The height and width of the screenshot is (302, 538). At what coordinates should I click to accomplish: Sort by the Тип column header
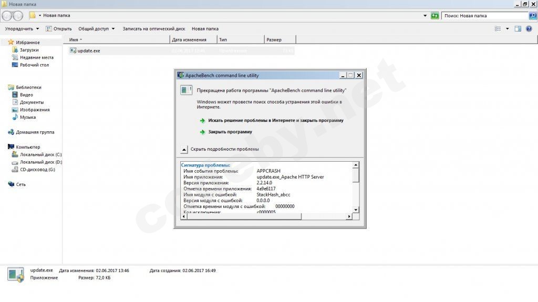tap(241, 39)
